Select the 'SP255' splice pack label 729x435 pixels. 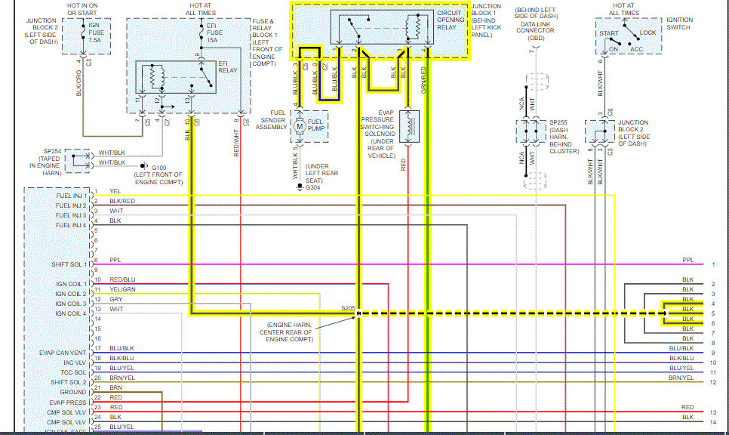pyautogui.click(x=558, y=122)
